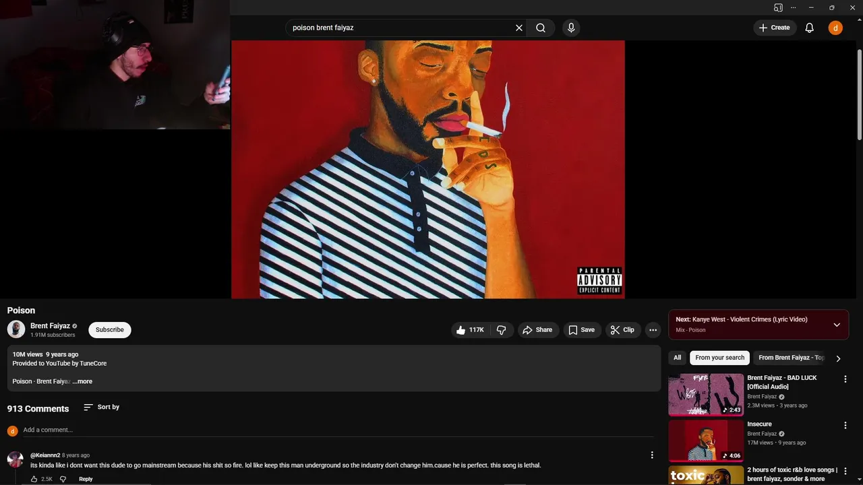
Task: Click the Poison video player
Action: (428, 169)
